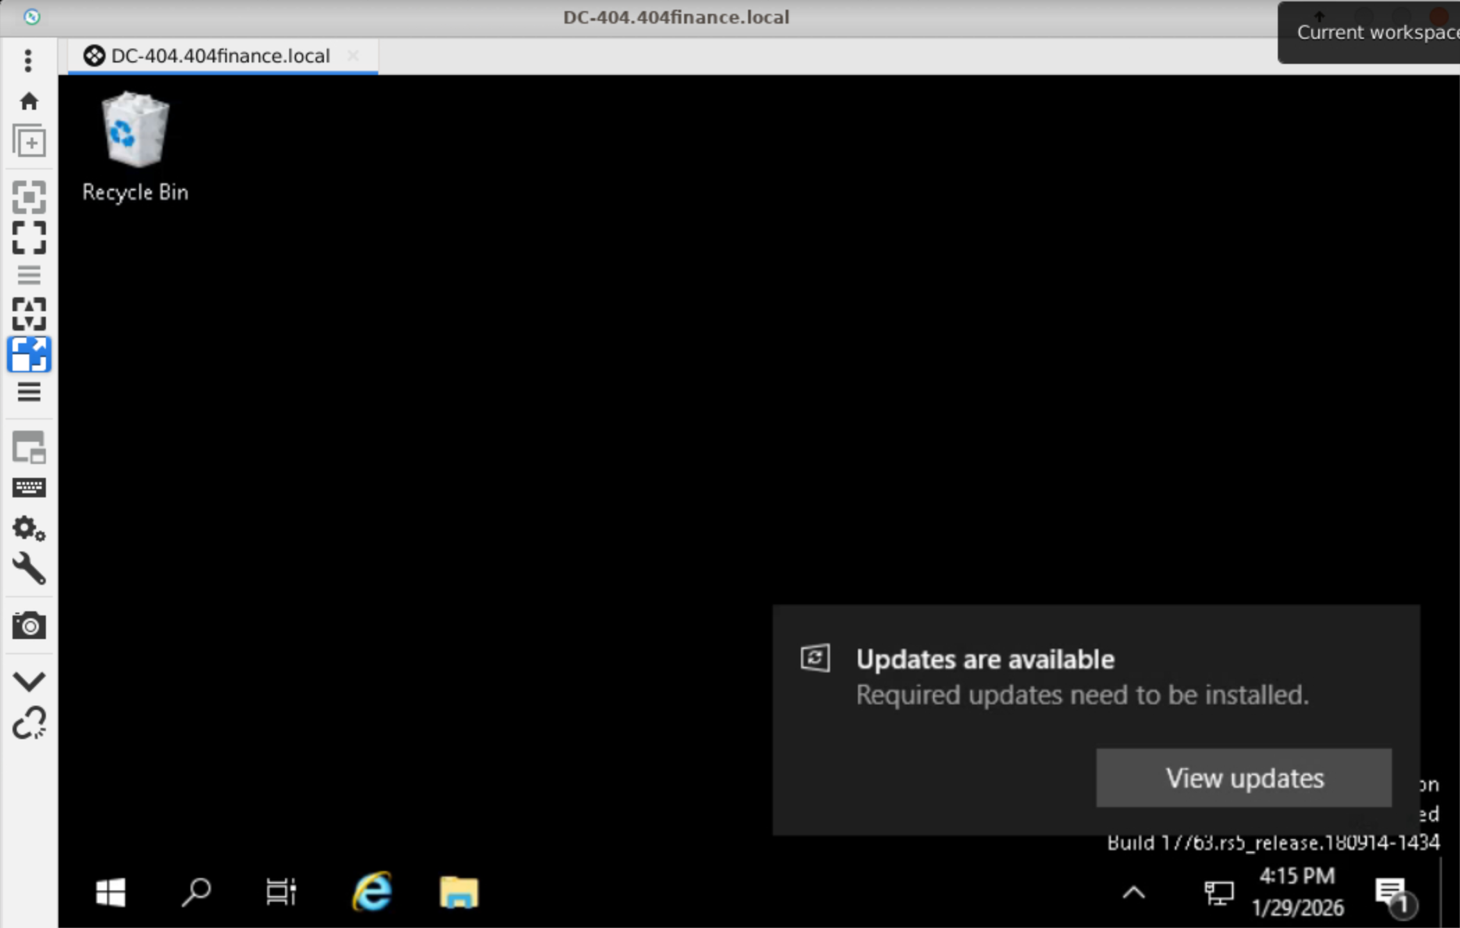This screenshot has height=928, width=1460.
Task: Open the Windows Start menu
Action: pyautogui.click(x=111, y=892)
